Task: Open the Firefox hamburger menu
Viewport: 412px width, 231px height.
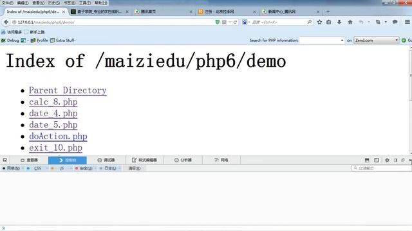Action: [x=407, y=22]
